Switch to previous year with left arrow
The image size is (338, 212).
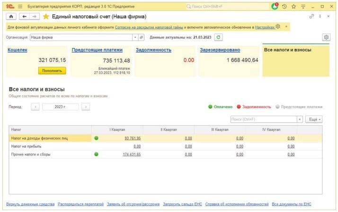pyautogui.click(x=36, y=107)
